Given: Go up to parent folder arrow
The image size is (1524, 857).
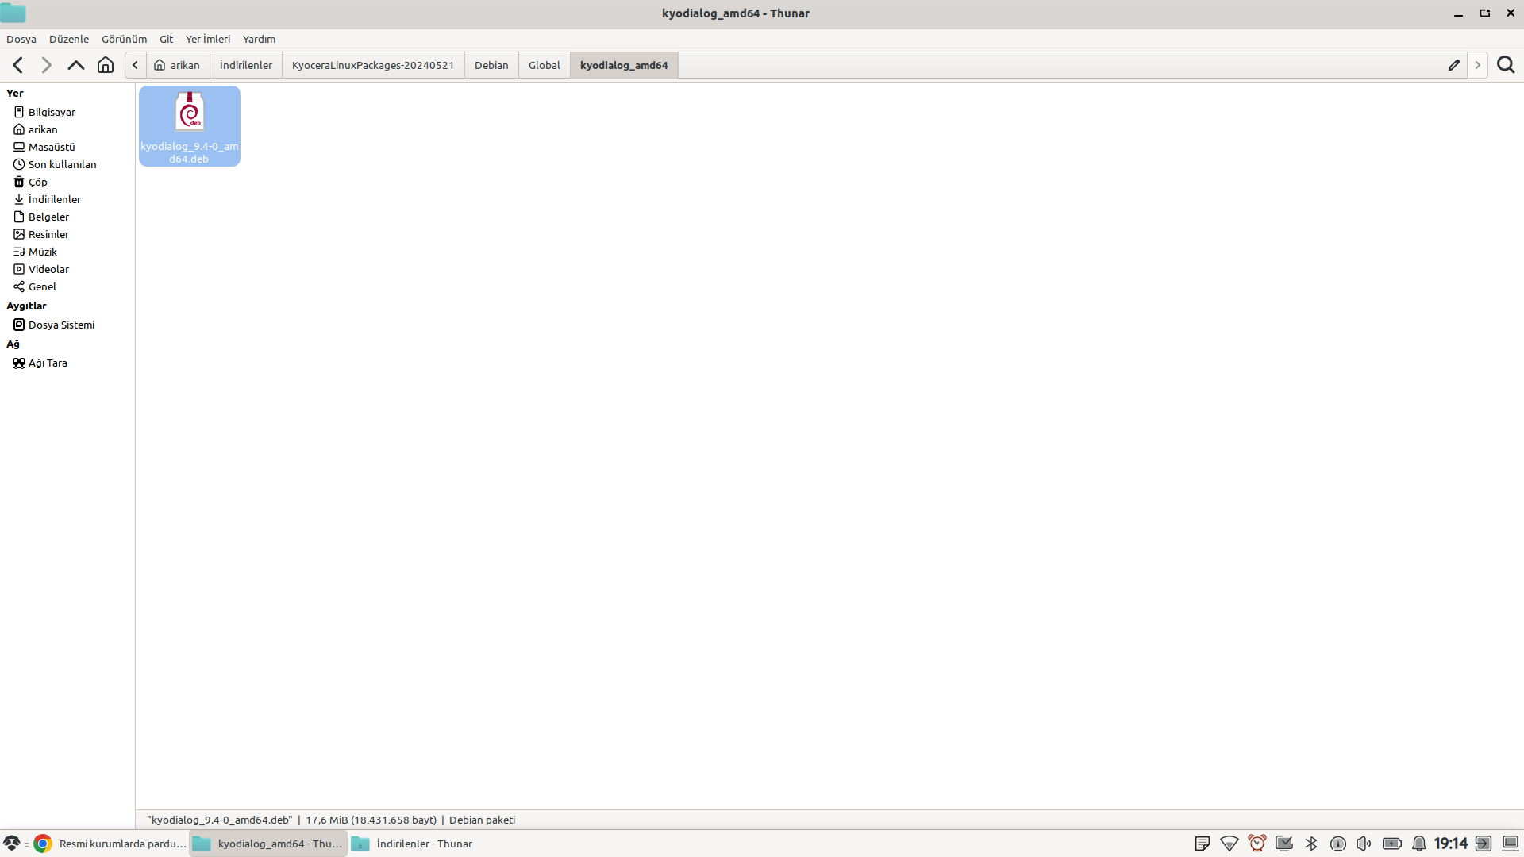Looking at the screenshot, I should coord(75,65).
